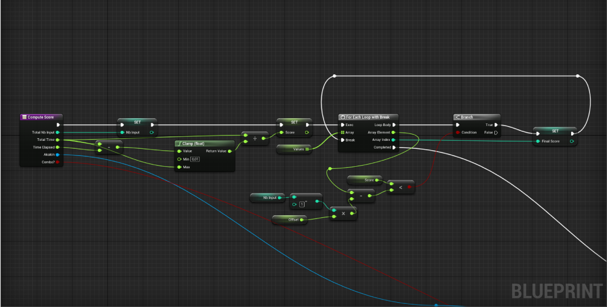The height and width of the screenshot is (307, 607).
Task: Click the Branch node icon
Action: point(458,117)
